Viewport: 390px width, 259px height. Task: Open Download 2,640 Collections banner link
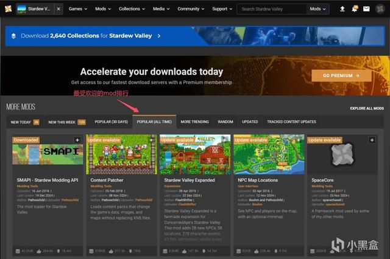pos(87,36)
